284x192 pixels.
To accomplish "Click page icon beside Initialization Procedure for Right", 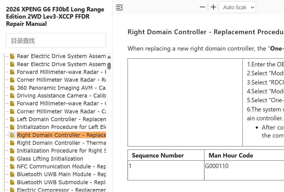I will [x=12, y=151].
